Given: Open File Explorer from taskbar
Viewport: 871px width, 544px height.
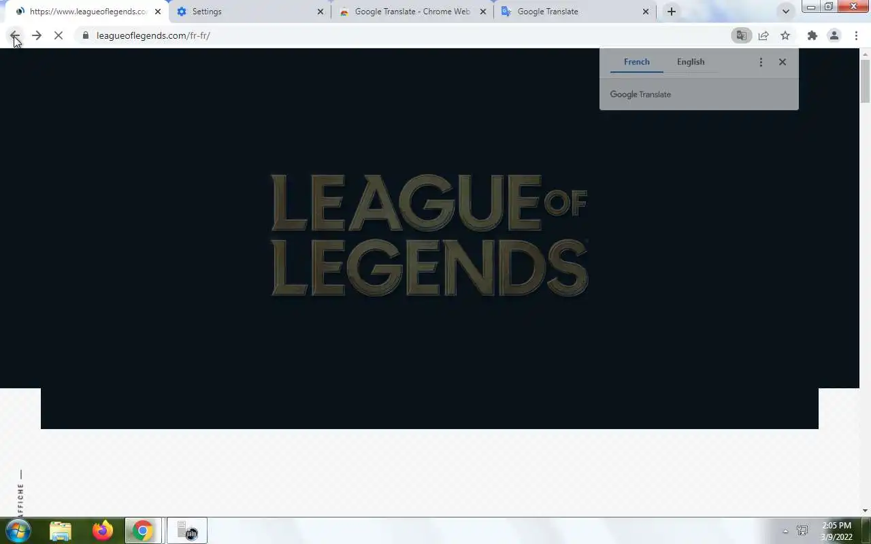Looking at the screenshot, I should coord(61,530).
